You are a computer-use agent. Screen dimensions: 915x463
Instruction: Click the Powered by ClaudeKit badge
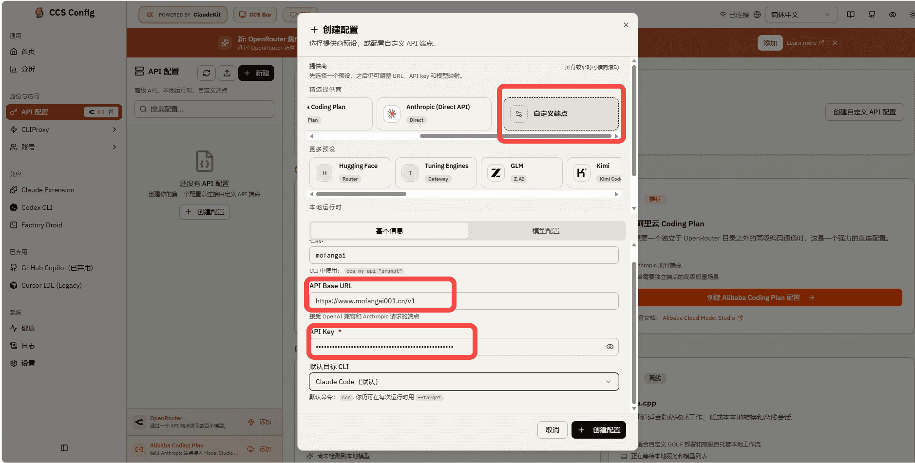183,15
